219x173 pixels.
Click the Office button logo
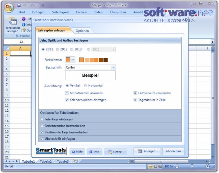coord(9,8)
